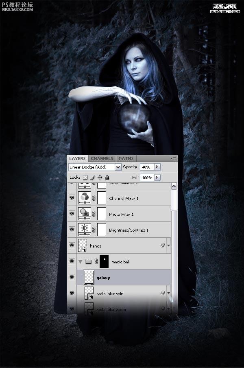Click the hands smart object thumbnail
244x368 pixels.
[83, 245]
